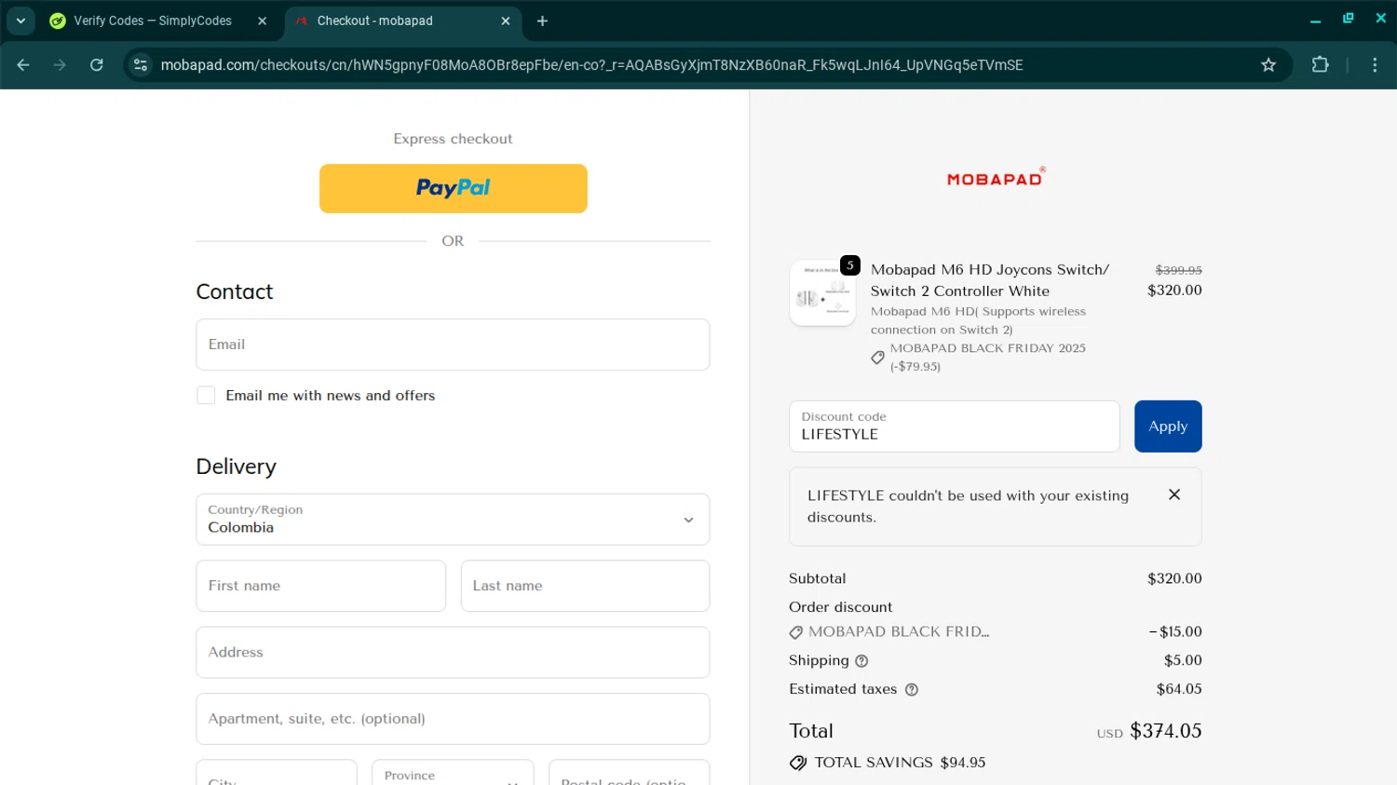
Task: Focus the mobapad.com URL address bar
Action: point(591,64)
